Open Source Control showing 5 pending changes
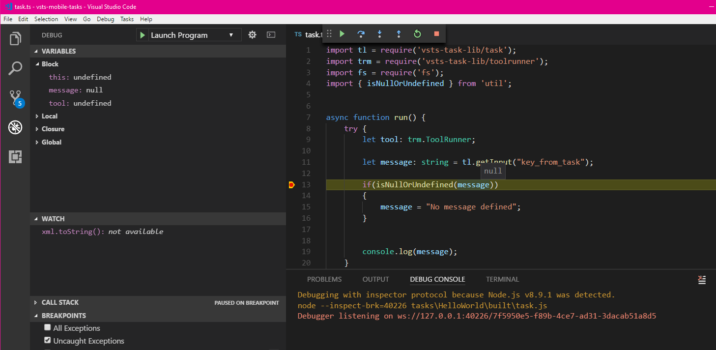 15,97
